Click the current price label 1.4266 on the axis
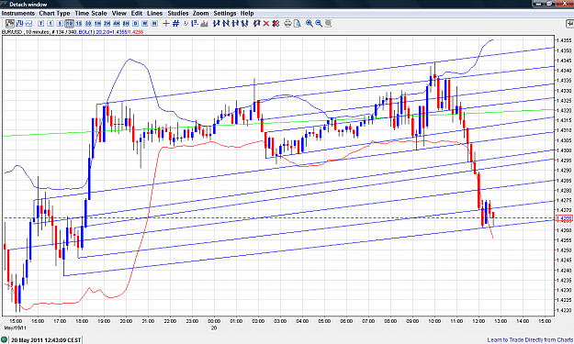Image resolution: width=574 pixels, height=344 pixels. tap(564, 218)
